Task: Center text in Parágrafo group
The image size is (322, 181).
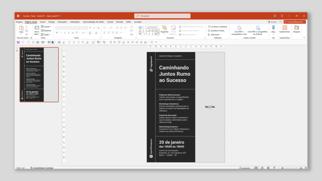Action: tap(108, 33)
